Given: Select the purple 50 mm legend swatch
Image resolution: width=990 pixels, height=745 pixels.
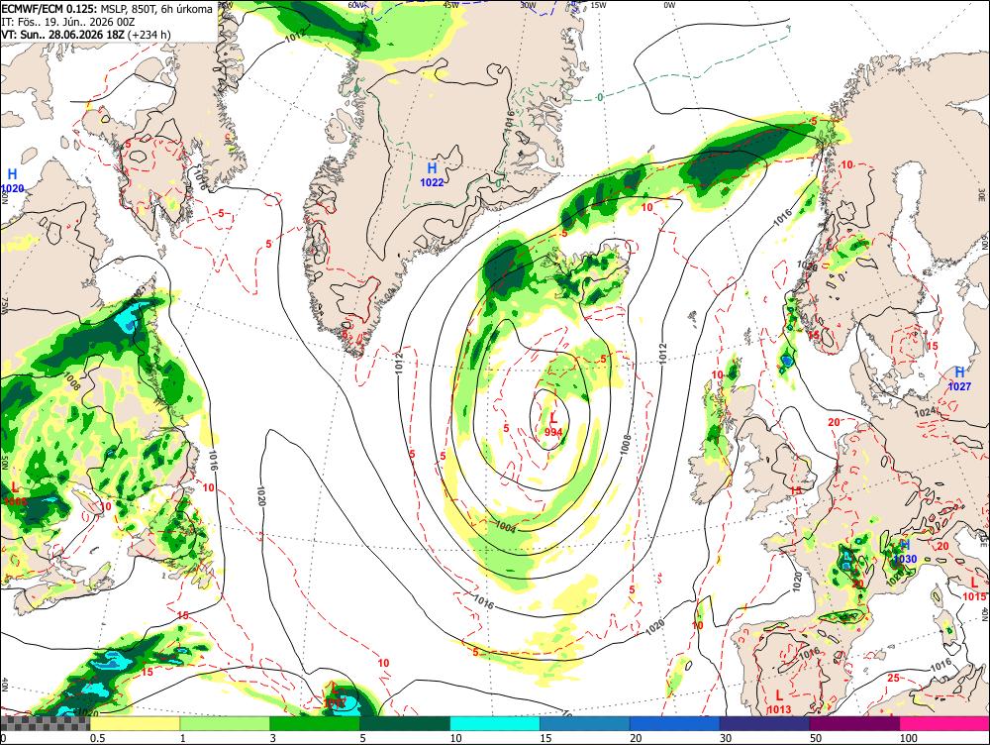Looking at the screenshot, I should [855, 723].
